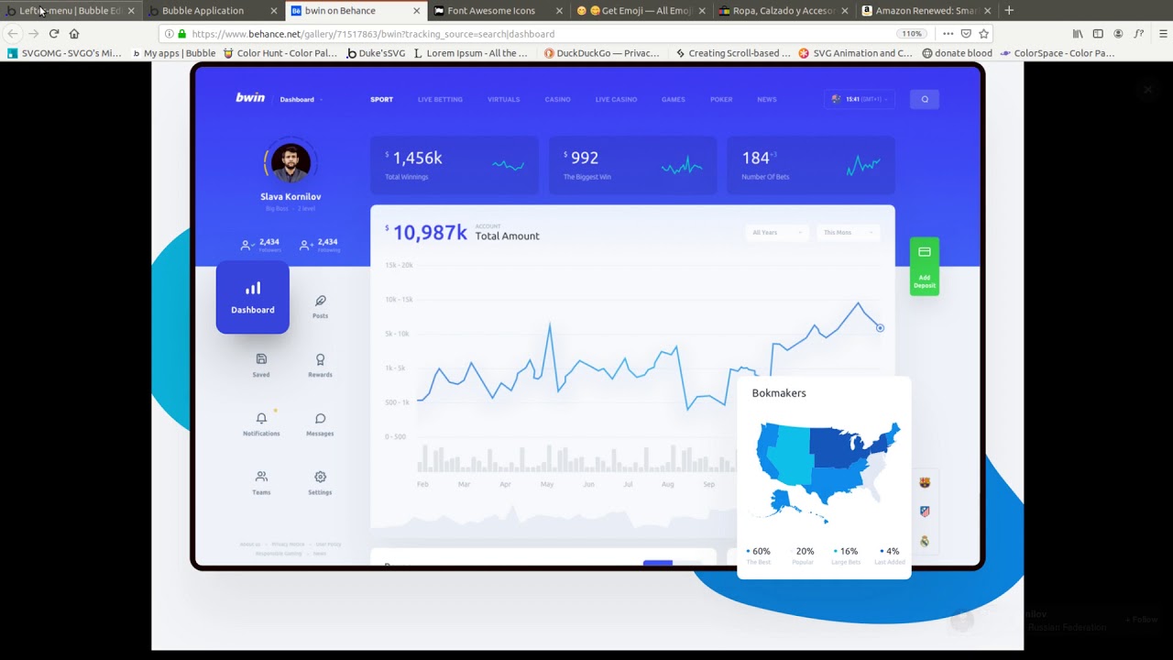Click the highlighted end point on line chart
The height and width of the screenshot is (660, 1173).
(880, 327)
